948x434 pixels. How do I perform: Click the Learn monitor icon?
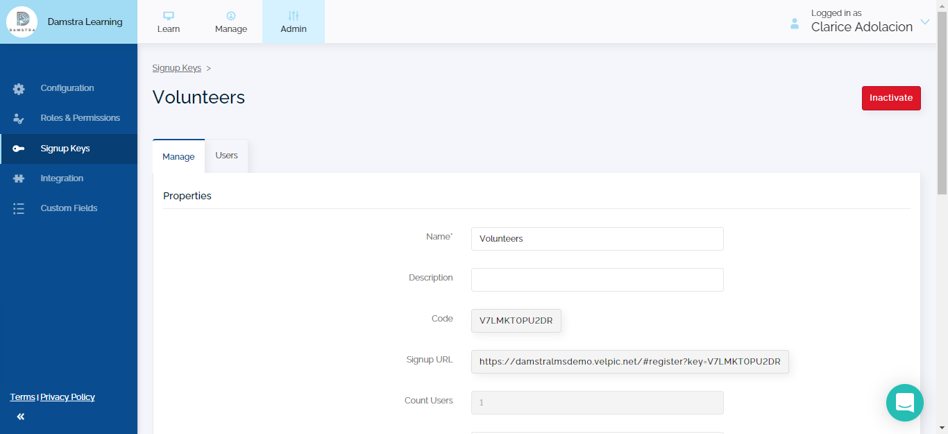pyautogui.click(x=169, y=15)
